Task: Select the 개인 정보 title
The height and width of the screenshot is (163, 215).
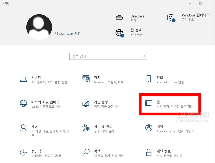Action: coord(164,151)
